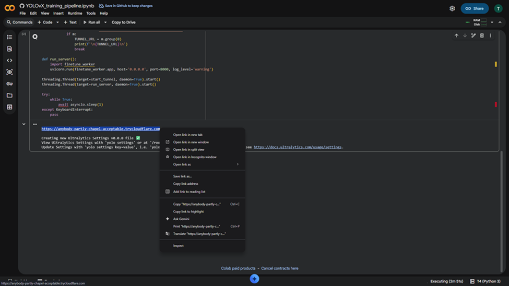509x286 pixels.
Task: Open data table sidebar icon
Action: (9, 107)
